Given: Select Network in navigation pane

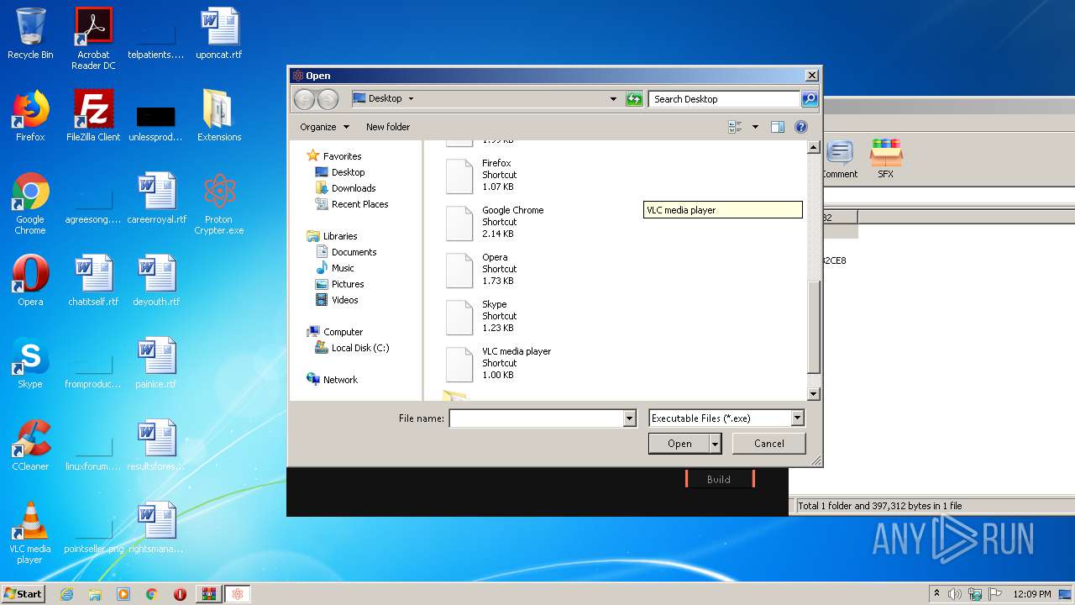Looking at the screenshot, I should point(333,380).
